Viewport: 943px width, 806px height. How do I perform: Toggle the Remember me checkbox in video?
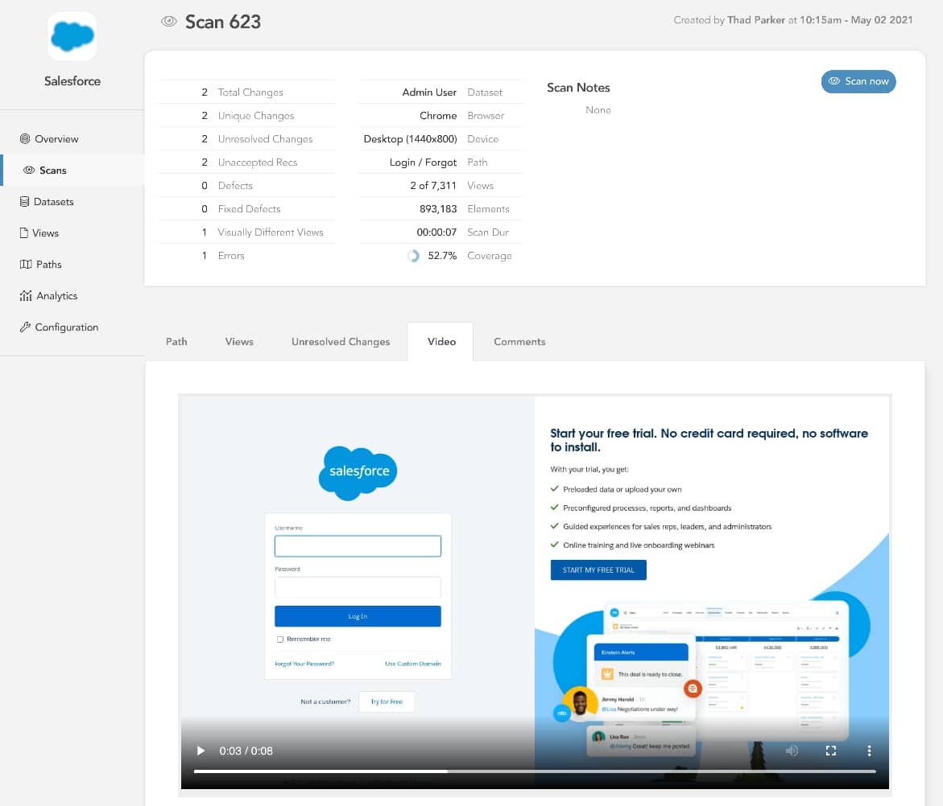click(280, 639)
